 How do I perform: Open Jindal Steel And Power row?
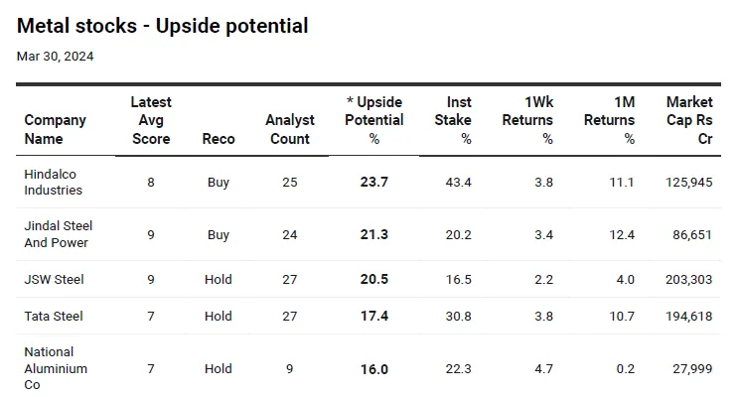coord(58,234)
